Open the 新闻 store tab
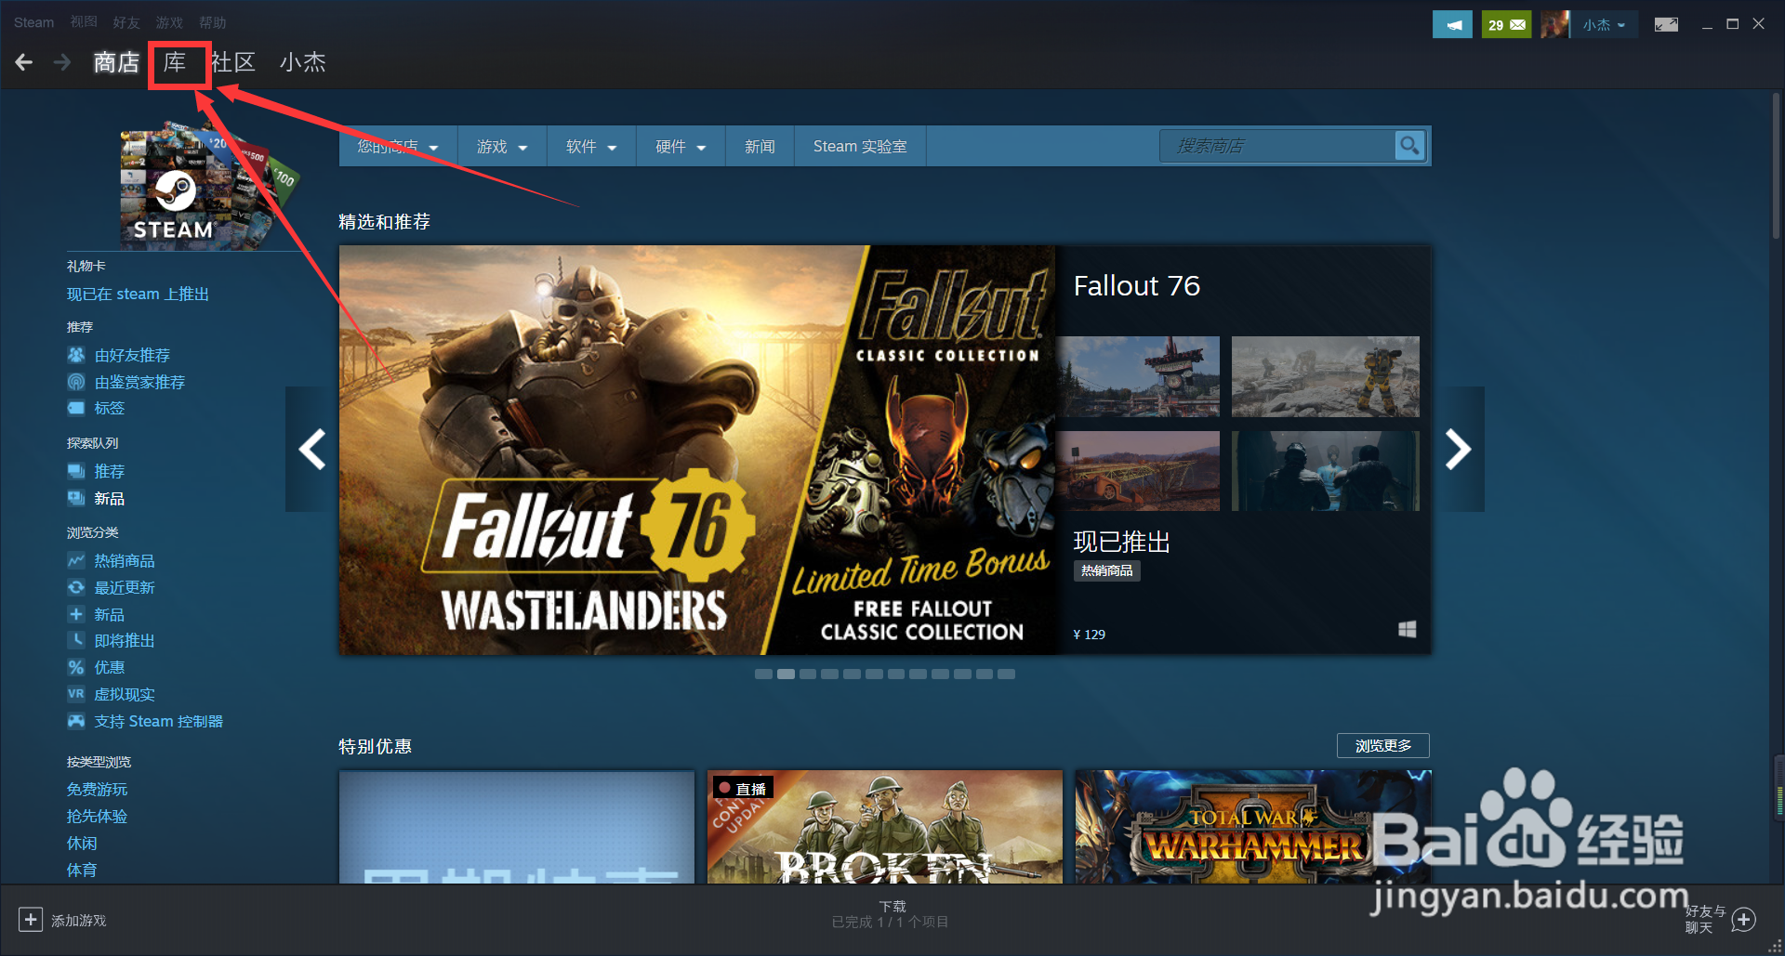 click(x=760, y=147)
